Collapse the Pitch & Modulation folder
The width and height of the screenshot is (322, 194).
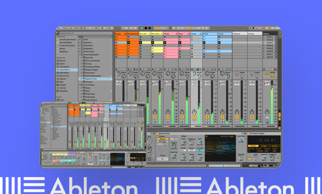[80, 55]
